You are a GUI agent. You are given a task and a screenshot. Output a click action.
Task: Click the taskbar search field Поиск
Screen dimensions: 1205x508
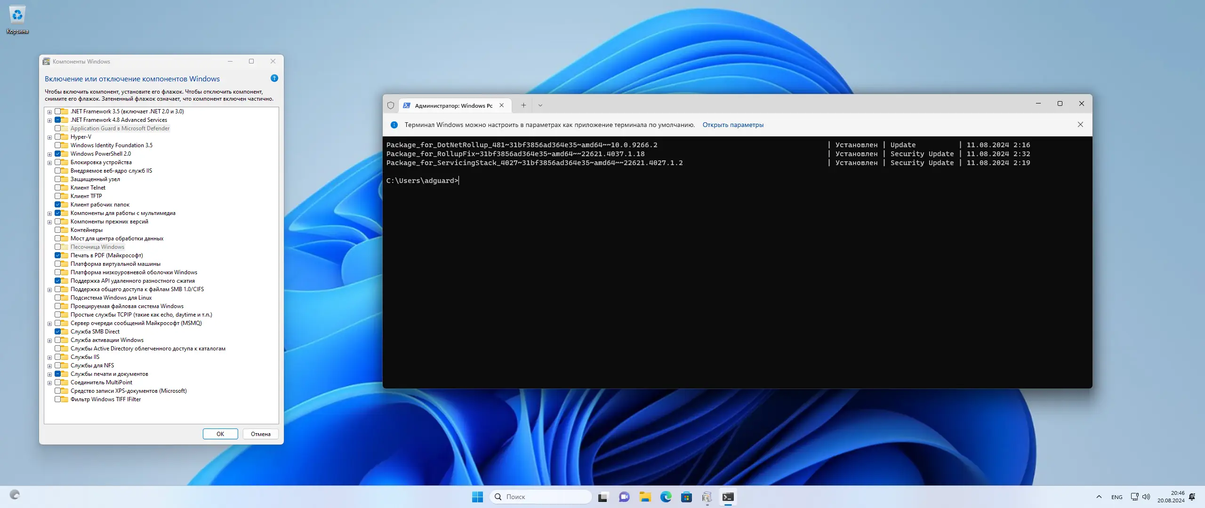541,497
